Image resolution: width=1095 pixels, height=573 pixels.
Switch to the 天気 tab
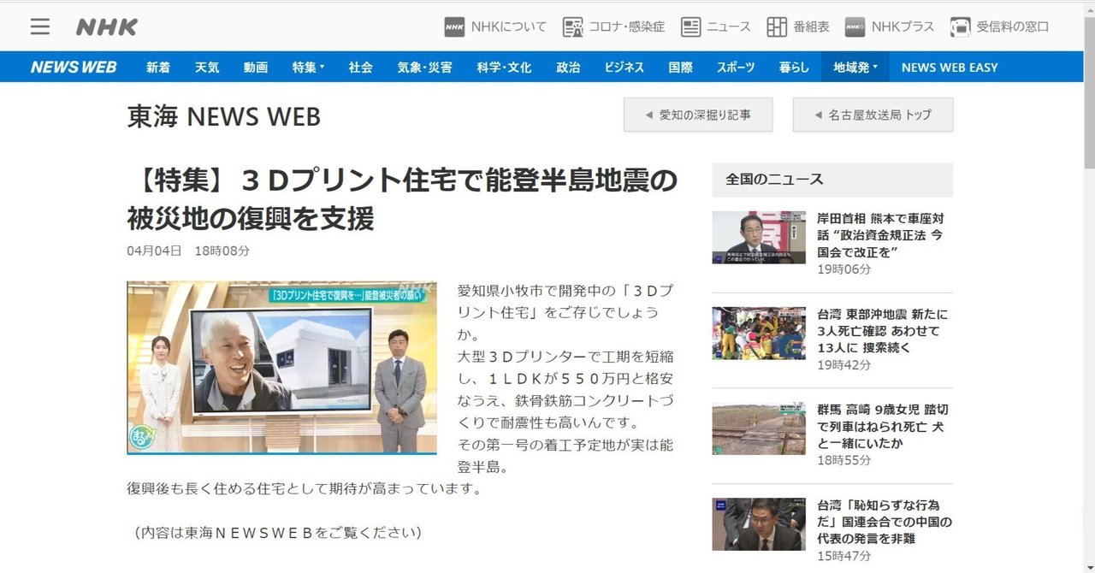pyautogui.click(x=206, y=67)
